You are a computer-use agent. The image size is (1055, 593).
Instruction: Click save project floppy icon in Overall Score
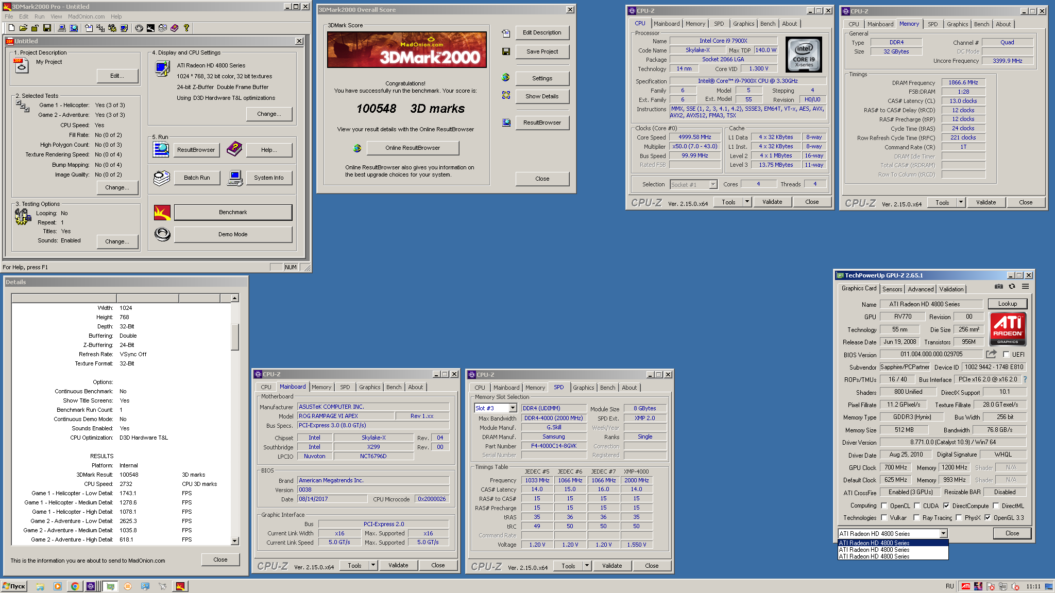[x=506, y=51]
